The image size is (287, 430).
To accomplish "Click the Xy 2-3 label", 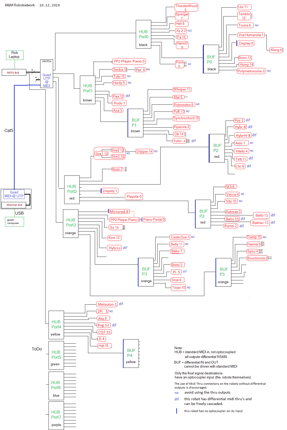I will (181, 31).
